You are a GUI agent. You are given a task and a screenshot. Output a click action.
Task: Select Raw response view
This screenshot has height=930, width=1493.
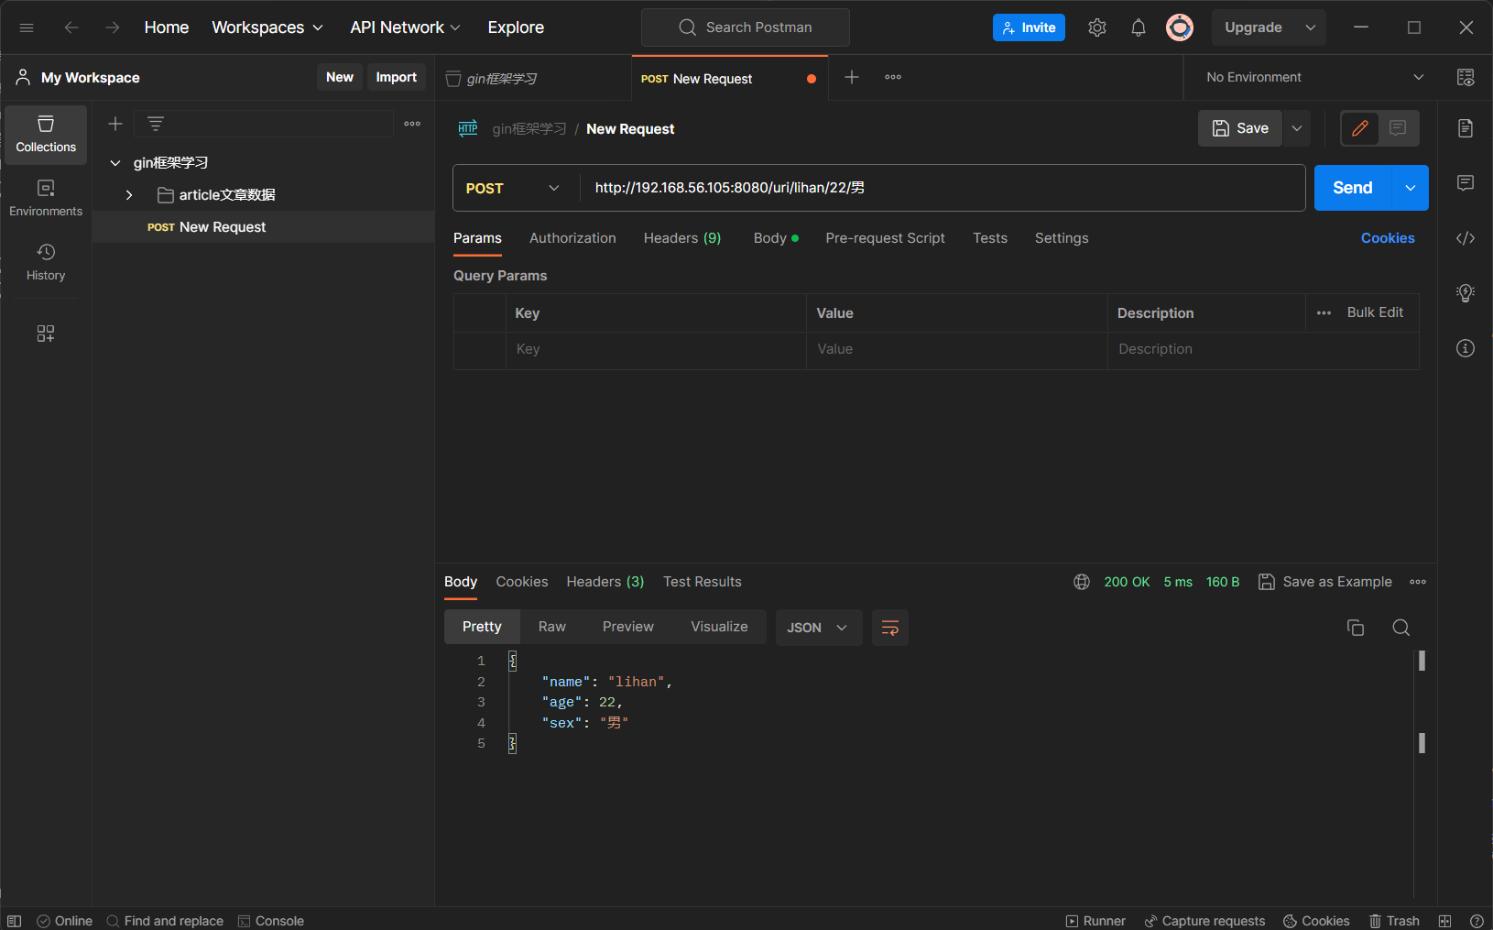552,627
